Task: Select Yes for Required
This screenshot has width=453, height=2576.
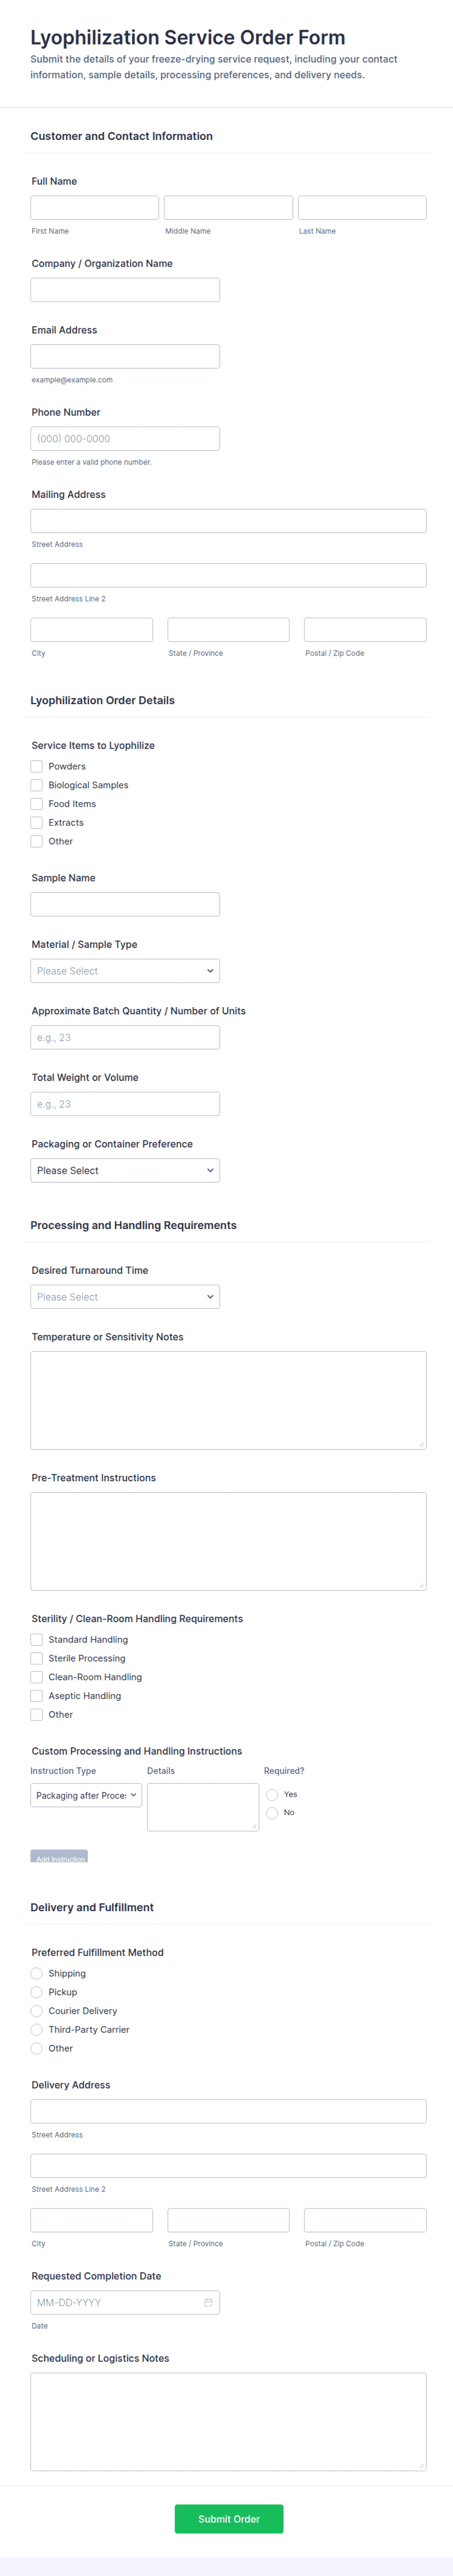Action: (272, 1795)
